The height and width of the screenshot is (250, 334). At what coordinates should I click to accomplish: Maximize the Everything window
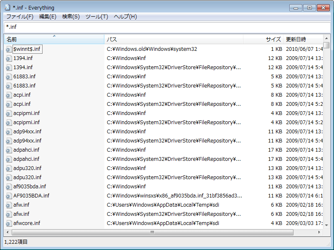tap(309, 8)
